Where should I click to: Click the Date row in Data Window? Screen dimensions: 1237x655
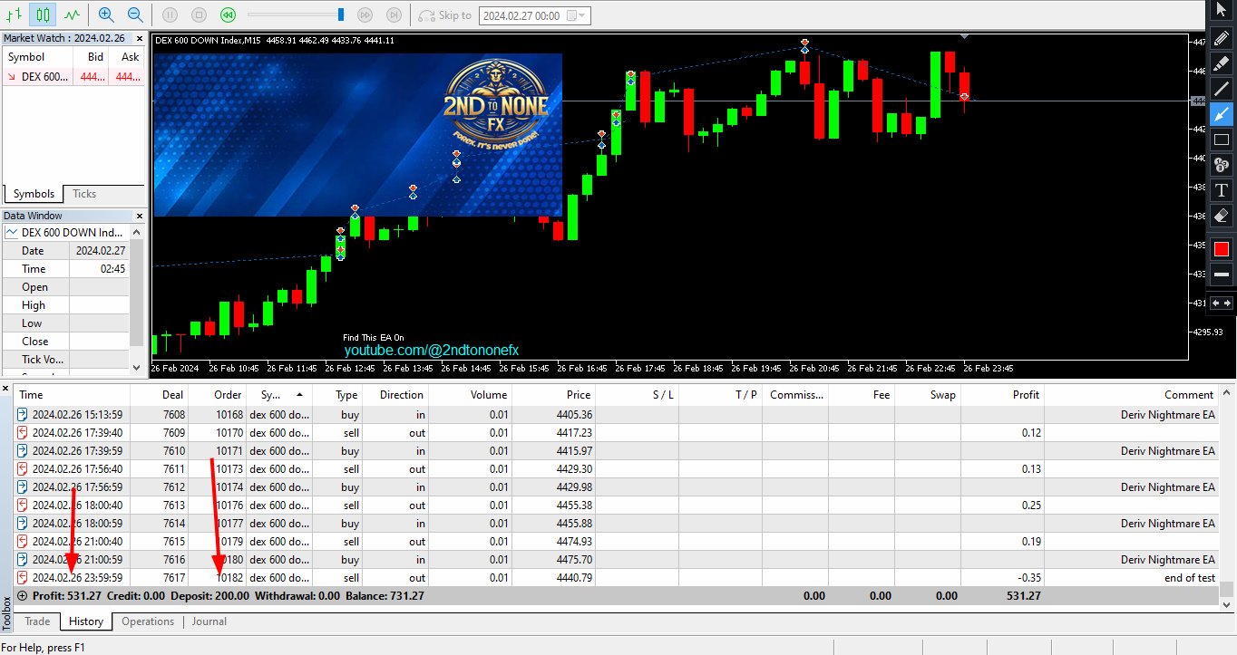click(65, 251)
